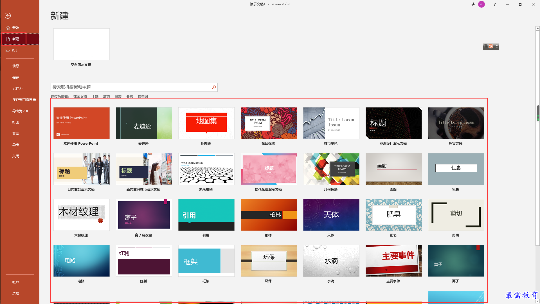The height and width of the screenshot is (304, 540).
Task: Pick the 天体 theme
Action: (331, 215)
